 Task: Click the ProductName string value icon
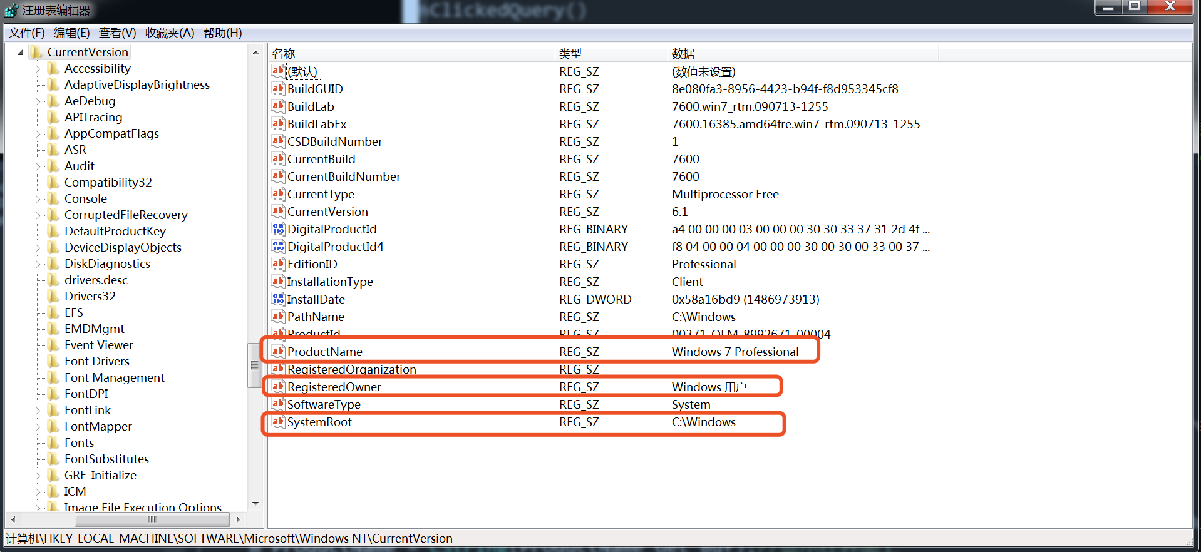tap(278, 352)
